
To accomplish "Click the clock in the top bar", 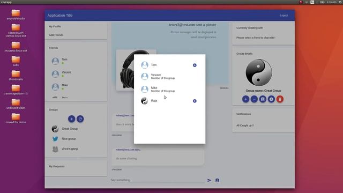I will tap(331, 2).
